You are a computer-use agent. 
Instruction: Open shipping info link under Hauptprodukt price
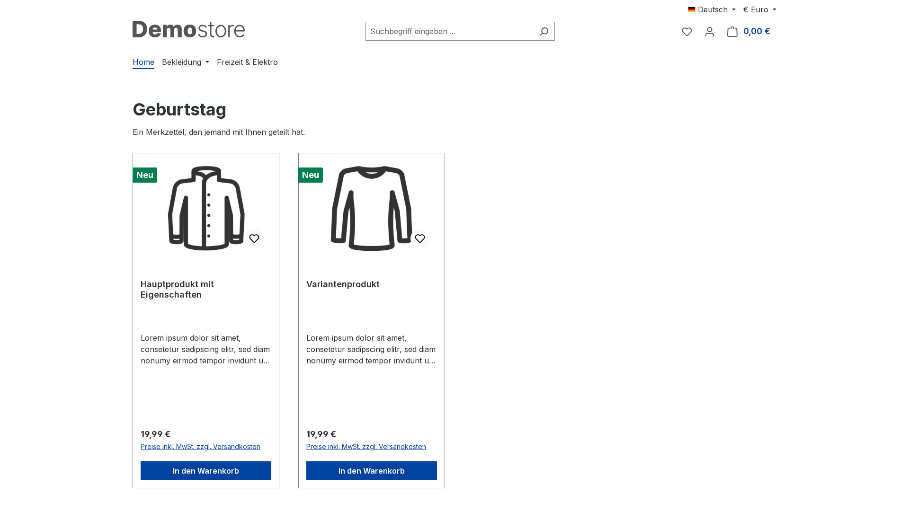tap(200, 447)
